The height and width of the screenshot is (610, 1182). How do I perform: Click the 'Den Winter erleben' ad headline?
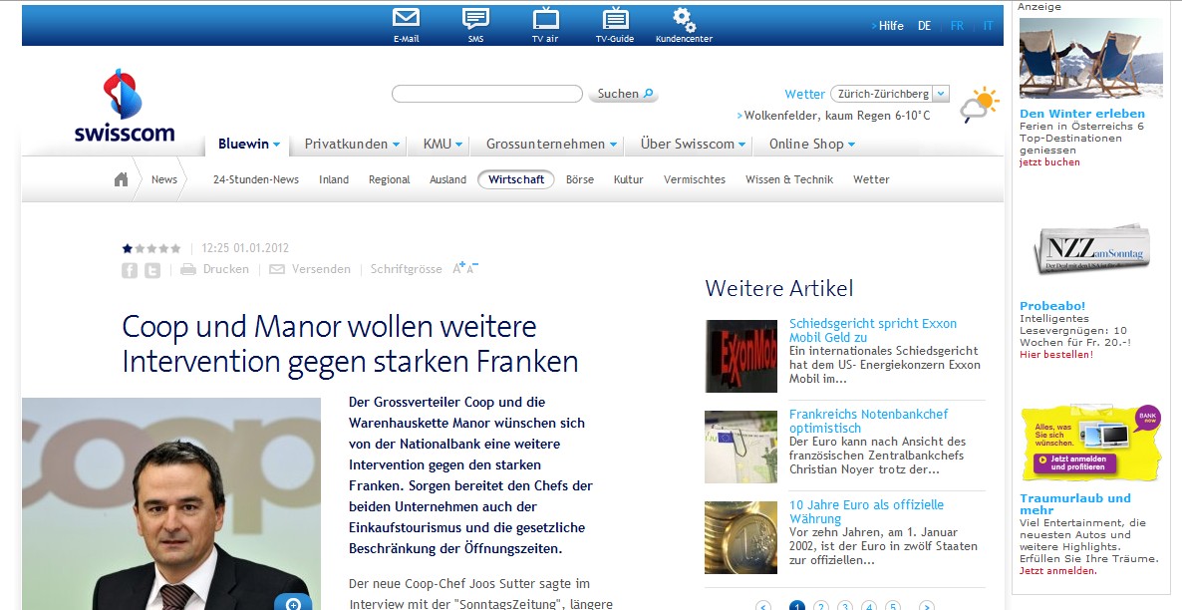coord(1081,114)
